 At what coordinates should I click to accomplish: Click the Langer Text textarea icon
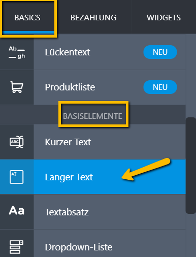[17, 177]
